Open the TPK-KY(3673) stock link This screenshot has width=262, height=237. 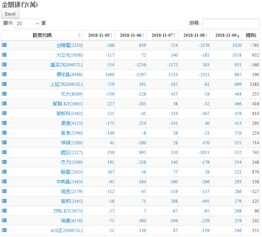[68, 211]
